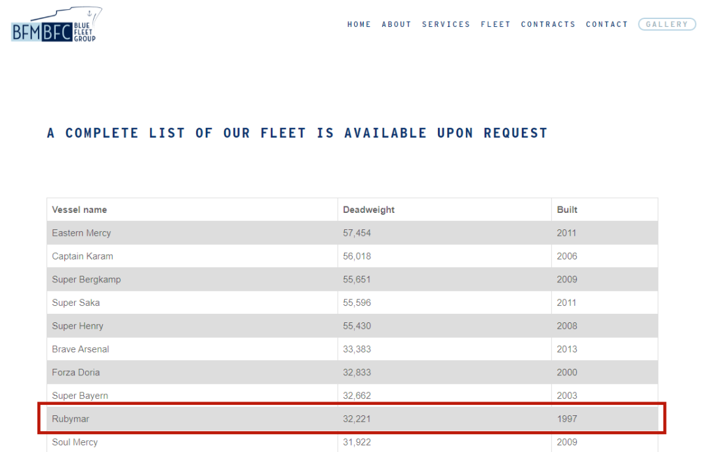Open the SERVICES navigation item
Screen dimensions: 708x452
[x=446, y=24]
